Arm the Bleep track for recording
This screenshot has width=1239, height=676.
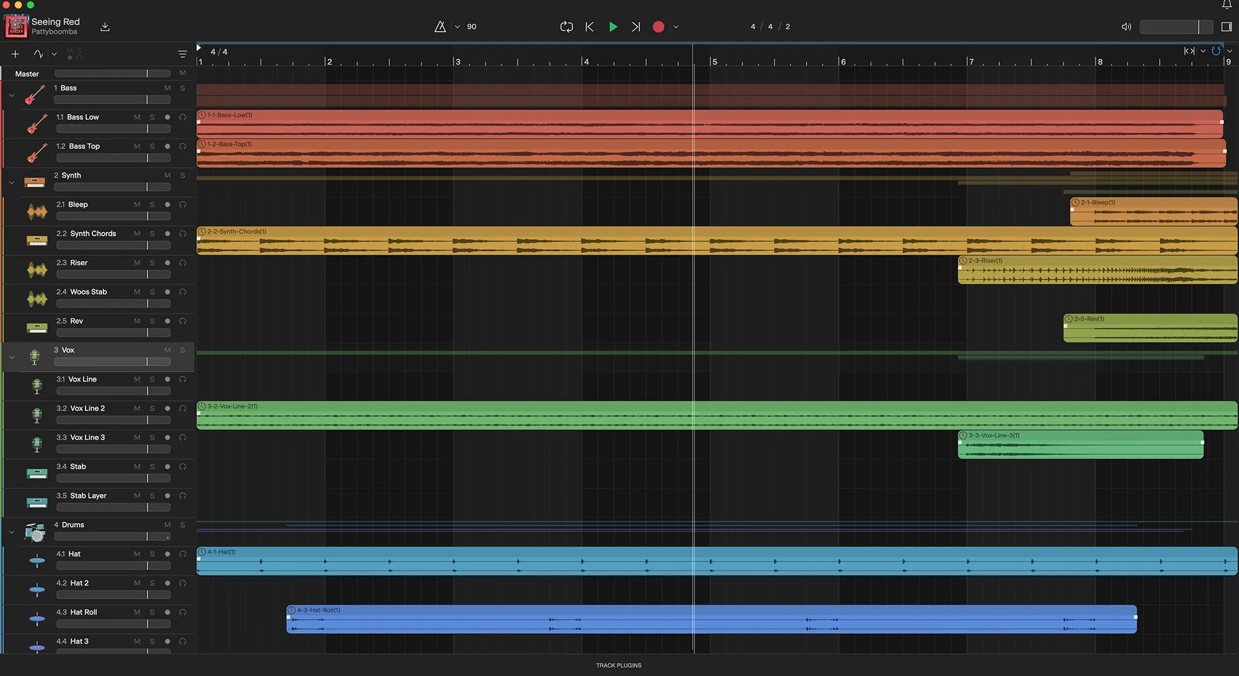click(167, 204)
